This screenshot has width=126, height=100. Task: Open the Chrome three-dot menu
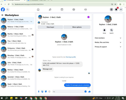point(124,4)
